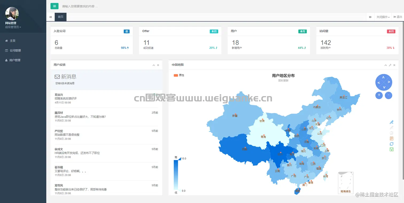Click the greyed clear marks eraser icon
404x203 pixels.
pyautogui.click(x=392, y=133)
